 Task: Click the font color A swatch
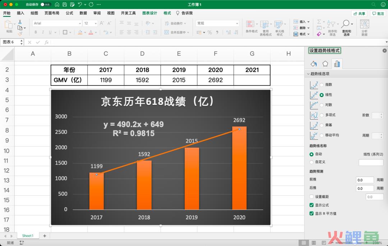(91, 32)
